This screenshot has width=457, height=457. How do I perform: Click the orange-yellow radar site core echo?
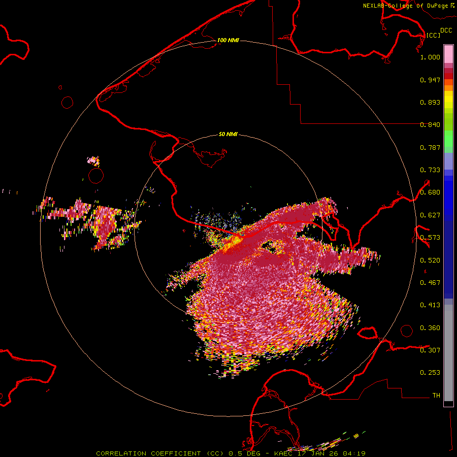(232, 244)
